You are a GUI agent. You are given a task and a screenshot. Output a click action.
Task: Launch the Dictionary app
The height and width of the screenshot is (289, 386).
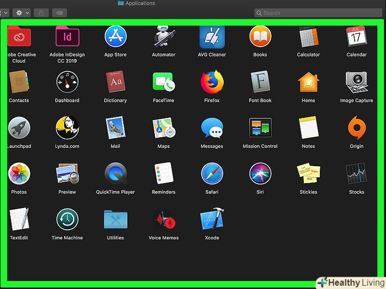(116, 82)
